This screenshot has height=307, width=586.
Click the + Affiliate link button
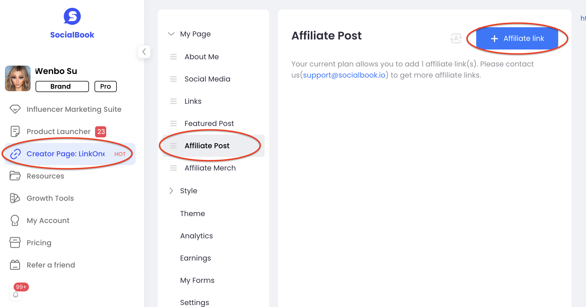point(517,38)
